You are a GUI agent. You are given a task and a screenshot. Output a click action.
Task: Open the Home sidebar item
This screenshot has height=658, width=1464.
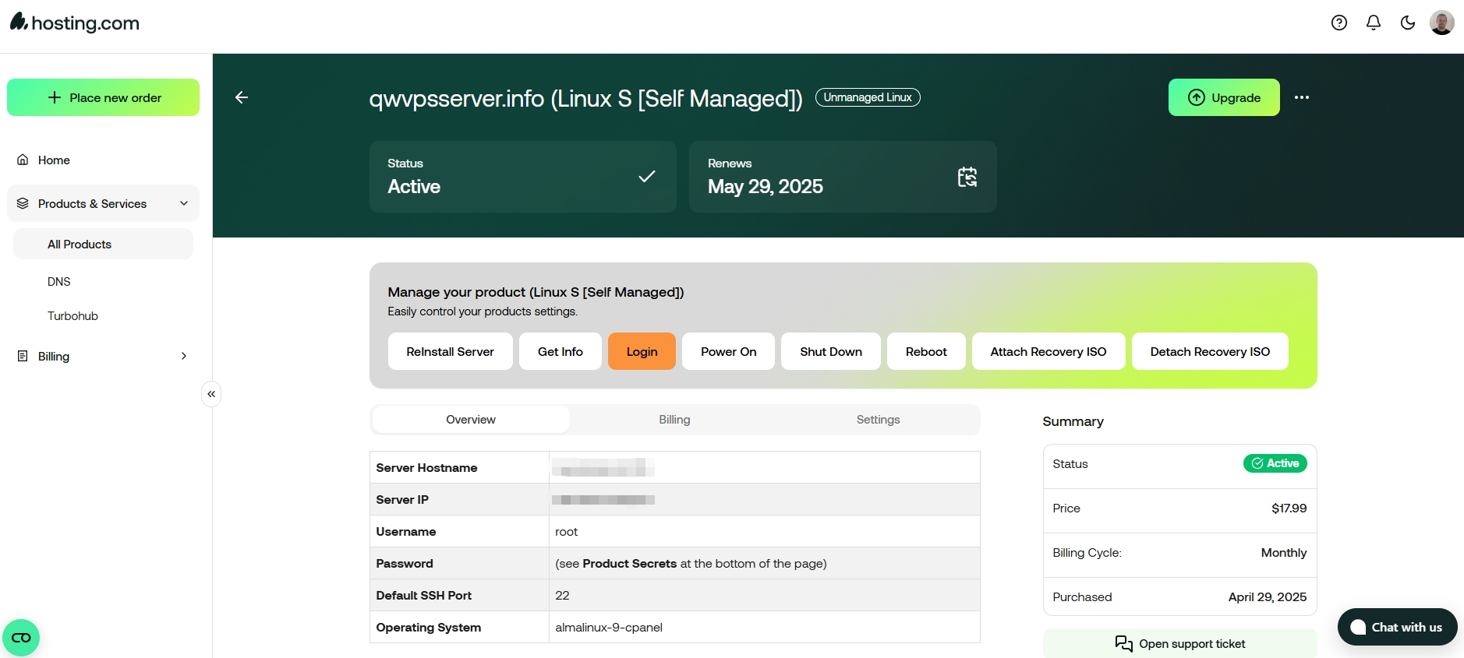(103, 160)
